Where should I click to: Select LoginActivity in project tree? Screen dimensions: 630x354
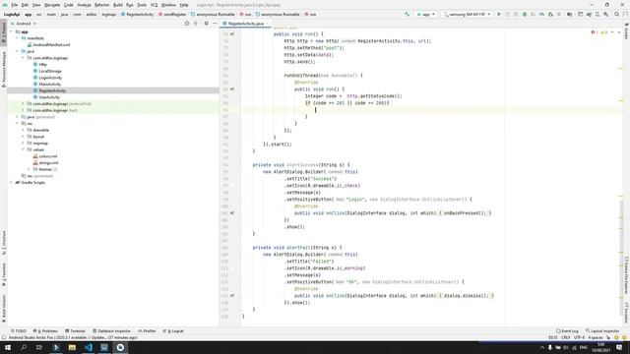pos(47,78)
